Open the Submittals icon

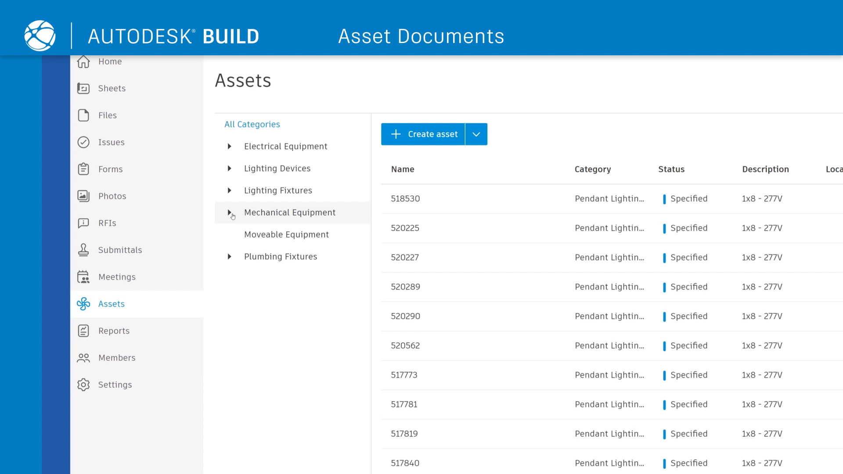[84, 250]
